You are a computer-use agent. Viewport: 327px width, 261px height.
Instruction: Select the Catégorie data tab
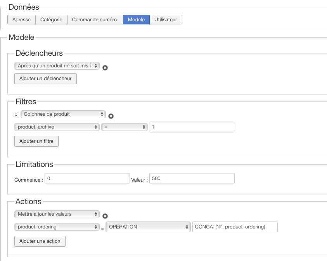tap(51, 19)
